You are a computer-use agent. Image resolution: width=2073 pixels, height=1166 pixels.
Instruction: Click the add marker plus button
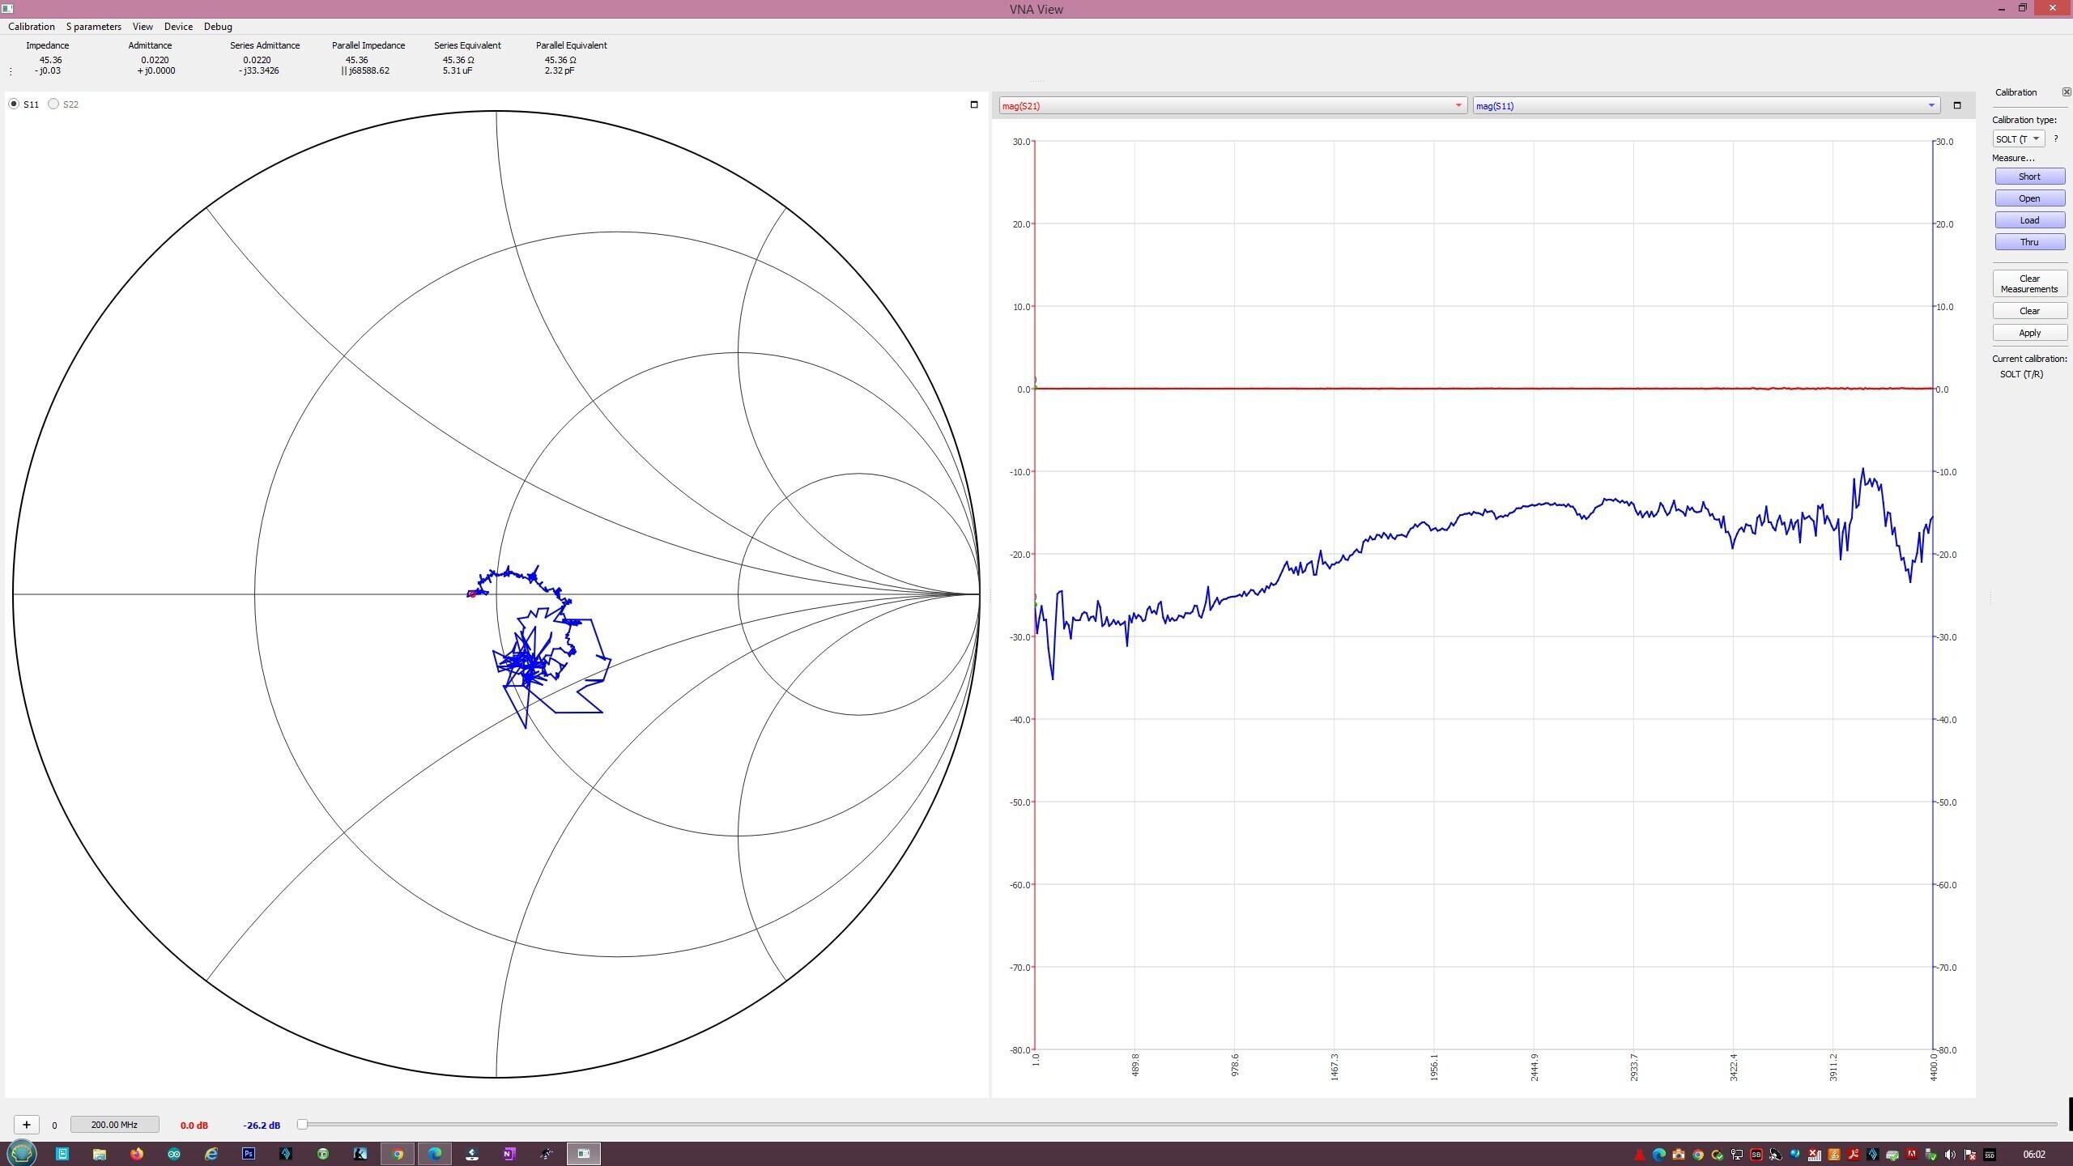(x=27, y=1125)
